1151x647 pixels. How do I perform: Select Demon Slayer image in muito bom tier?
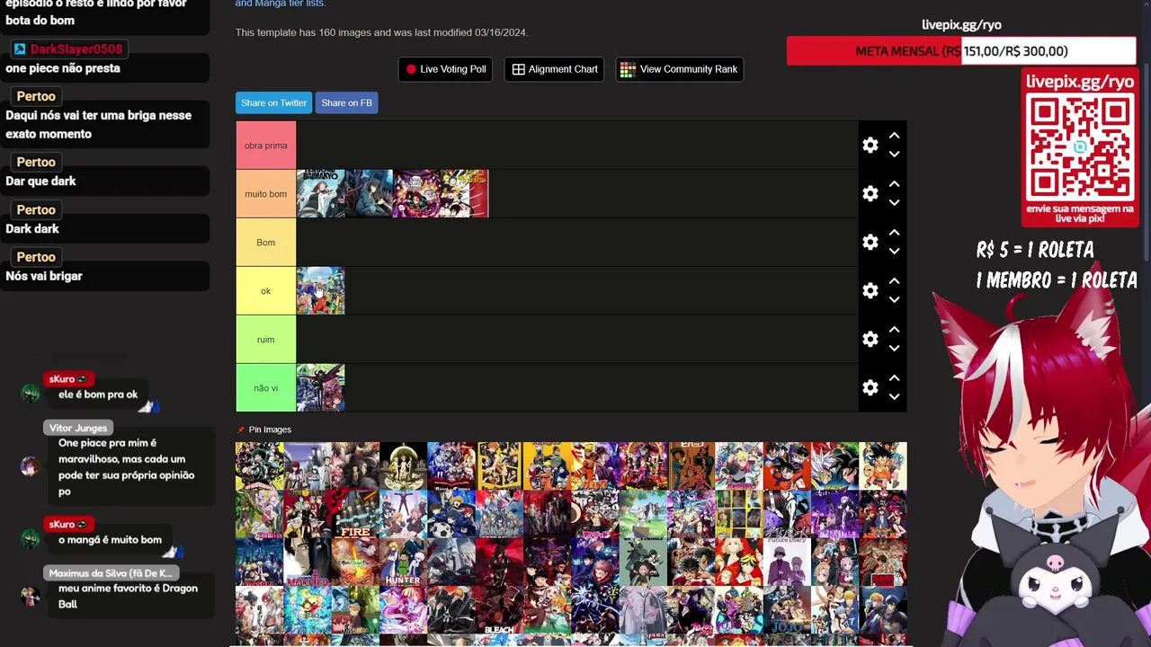pyautogui.click(x=416, y=194)
